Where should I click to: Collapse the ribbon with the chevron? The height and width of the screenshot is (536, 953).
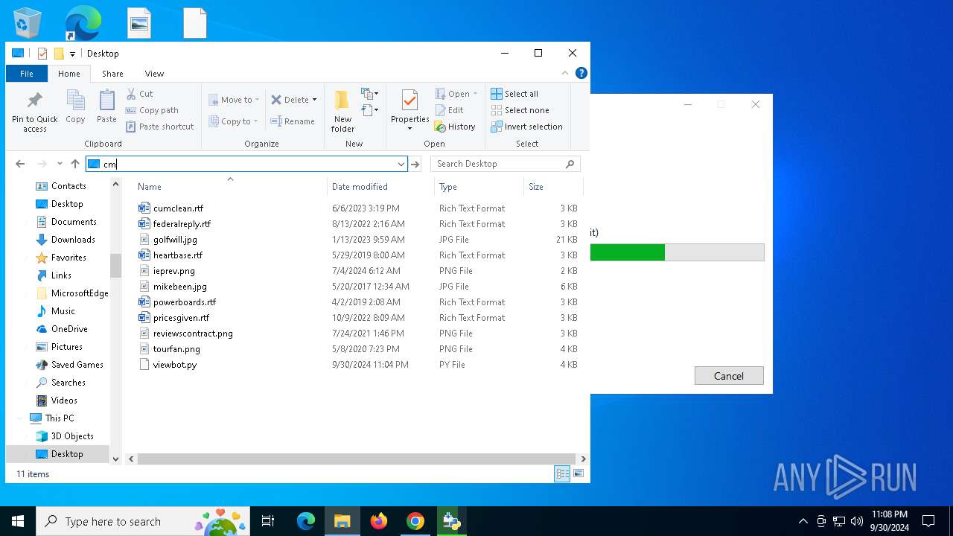[x=566, y=73]
